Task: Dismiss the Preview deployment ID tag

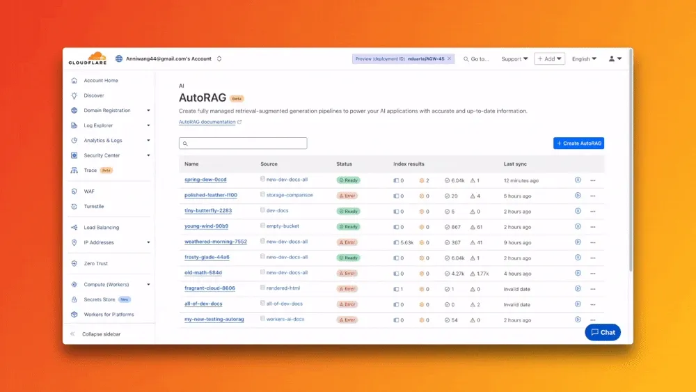Action: click(450, 59)
